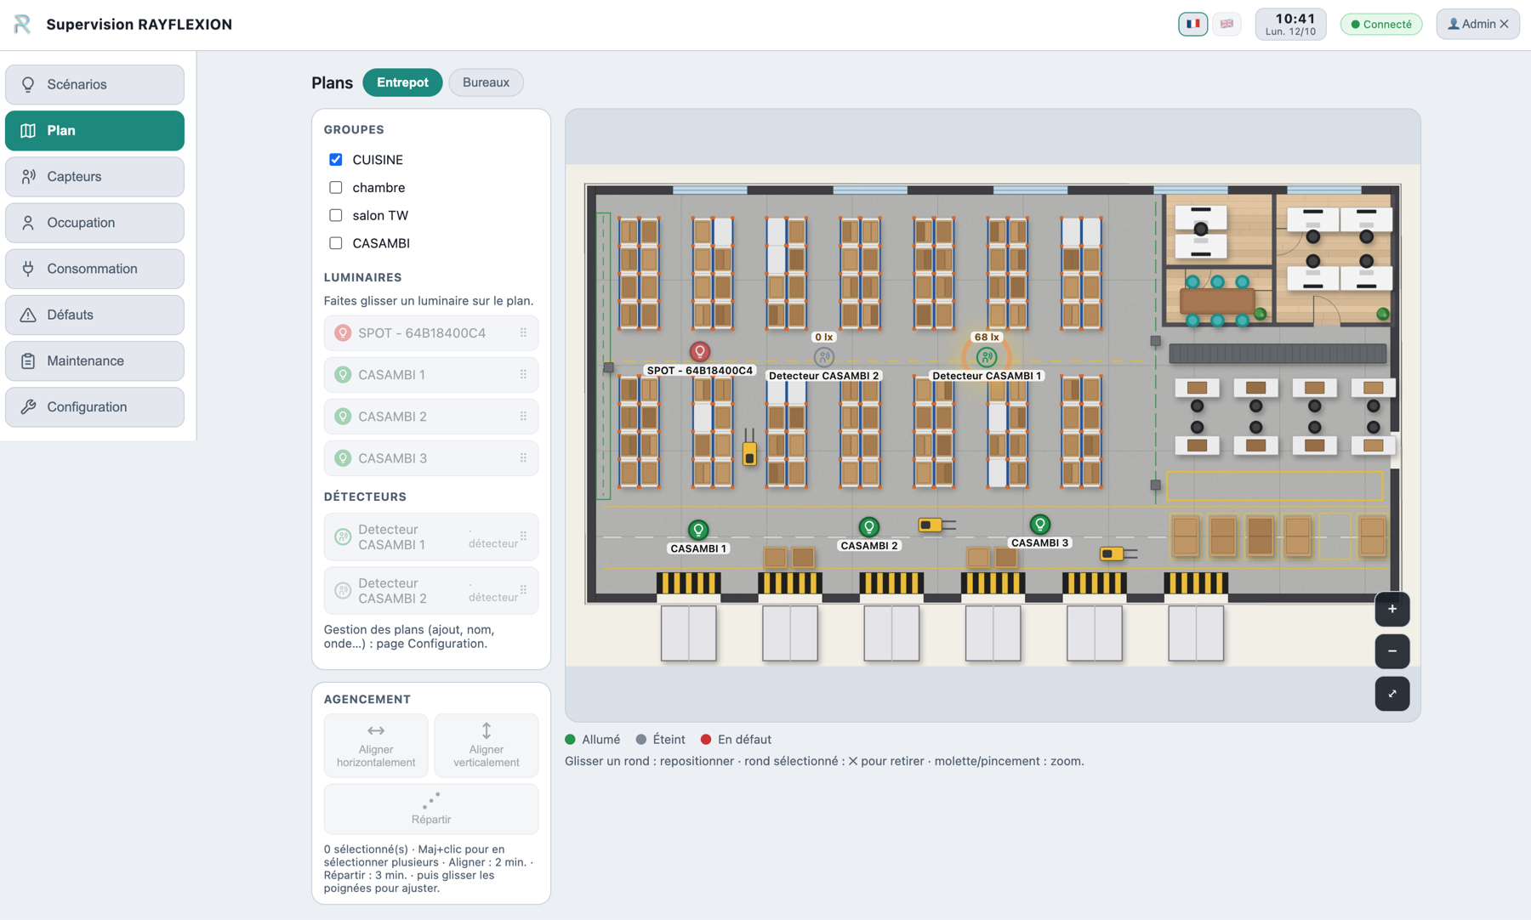Select French language flag
The height and width of the screenshot is (920, 1531).
click(x=1193, y=24)
